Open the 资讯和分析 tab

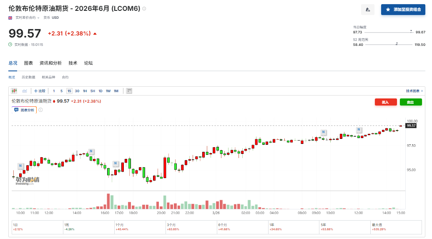click(x=50, y=63)
